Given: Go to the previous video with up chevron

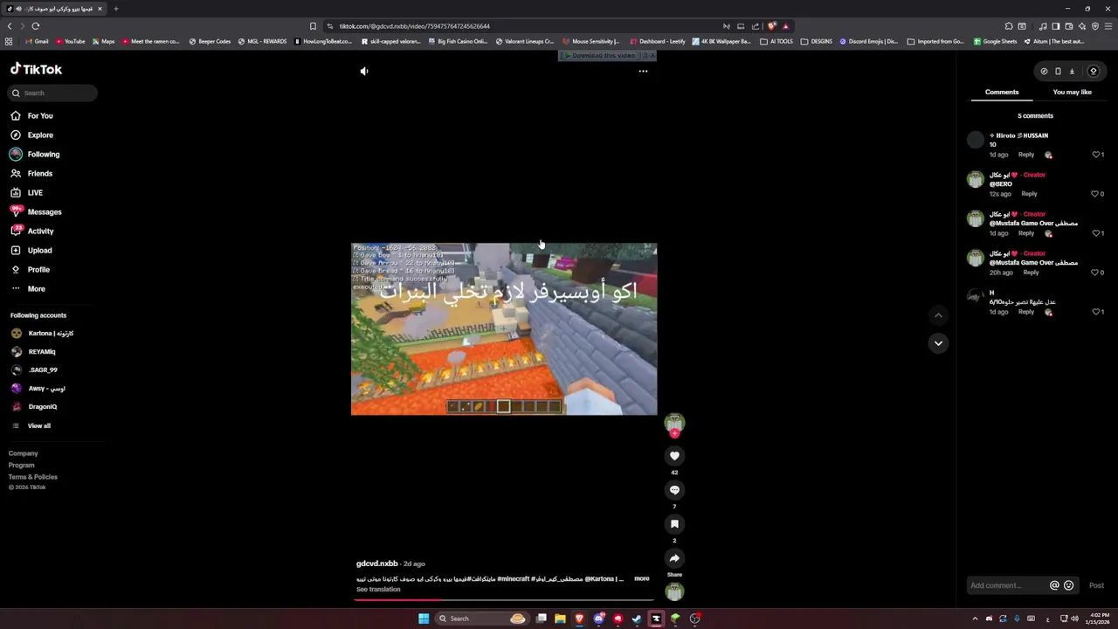Looking at the screenshot, I should pos(938,315).
